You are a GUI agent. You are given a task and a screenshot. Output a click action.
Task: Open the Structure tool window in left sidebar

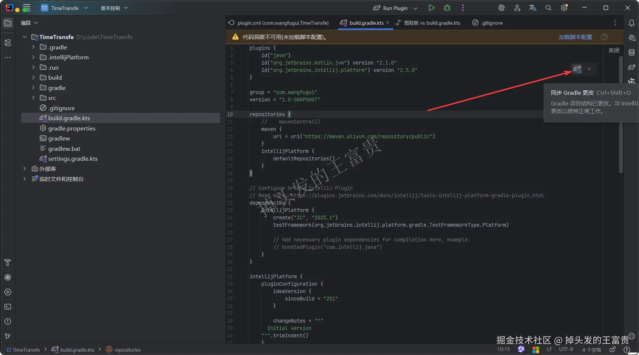point(8,43)
